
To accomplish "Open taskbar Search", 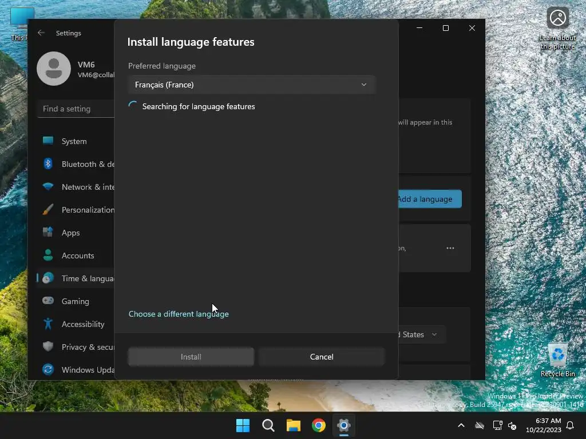I will coord(268,425).
